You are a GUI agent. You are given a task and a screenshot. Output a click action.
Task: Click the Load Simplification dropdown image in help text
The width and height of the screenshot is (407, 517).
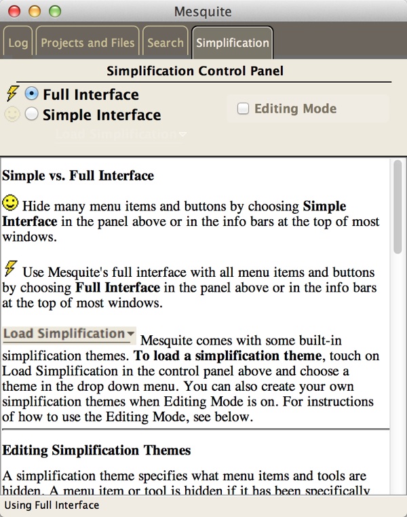69,334
